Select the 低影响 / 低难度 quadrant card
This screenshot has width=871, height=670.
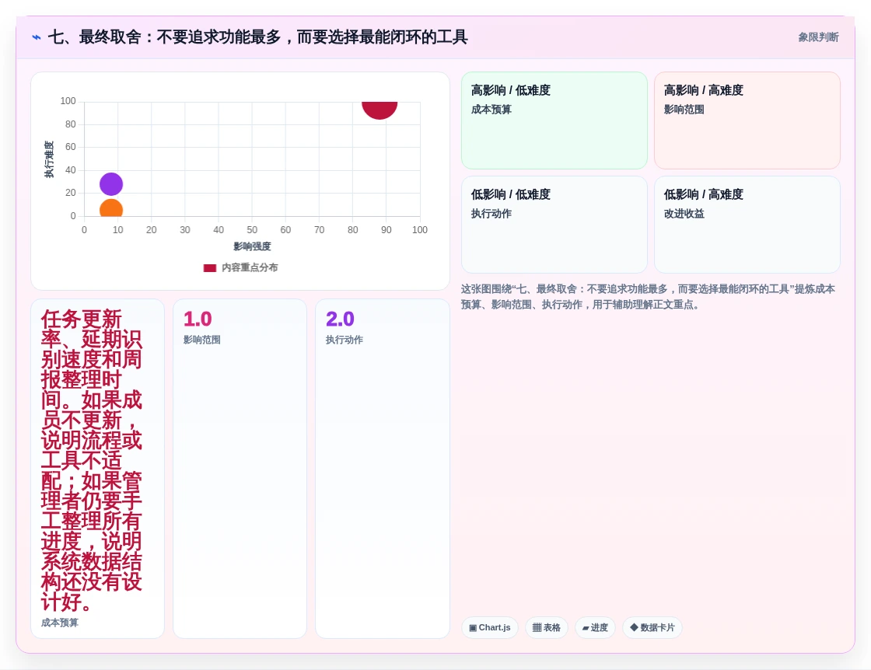pos(554,225)
